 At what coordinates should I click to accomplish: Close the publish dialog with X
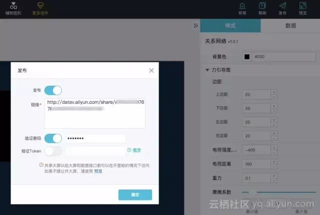click(151, 70)
